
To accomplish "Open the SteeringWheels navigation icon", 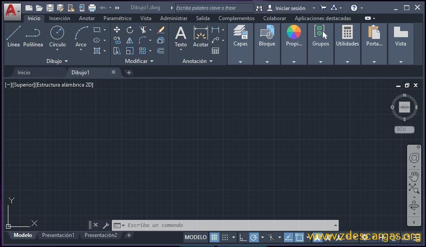I will (414, 158).
